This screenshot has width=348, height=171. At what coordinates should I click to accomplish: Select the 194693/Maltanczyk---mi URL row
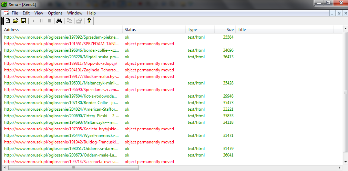pos(61,122)
